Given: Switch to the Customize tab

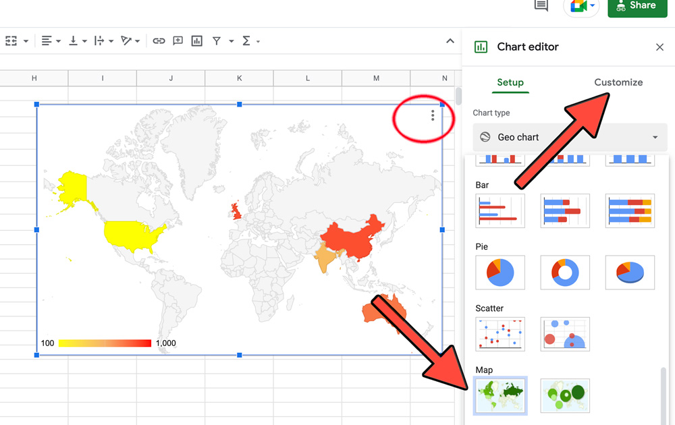Looking at the screenshot, I should click(618, 82).
